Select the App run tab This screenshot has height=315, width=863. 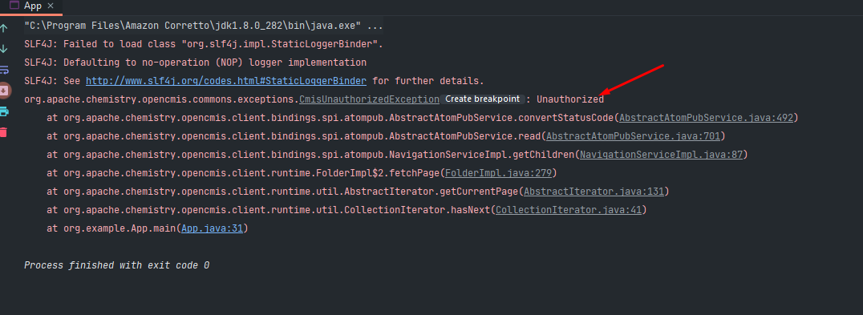click(x=32, y=6)
